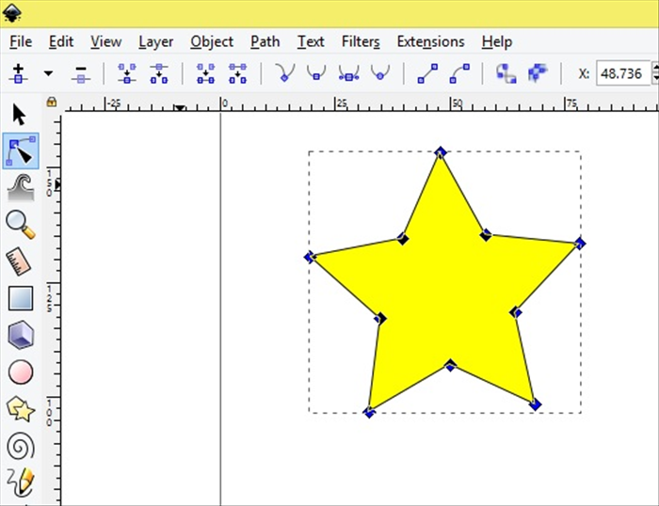Click the top point node of star

(x=440, y=151)
